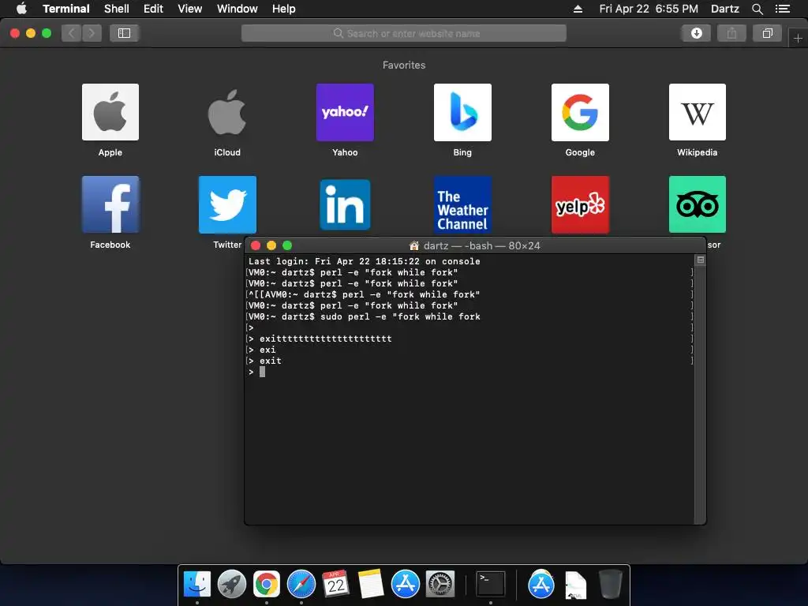Go forward with Safari's forward arrow

coord(92,33)
